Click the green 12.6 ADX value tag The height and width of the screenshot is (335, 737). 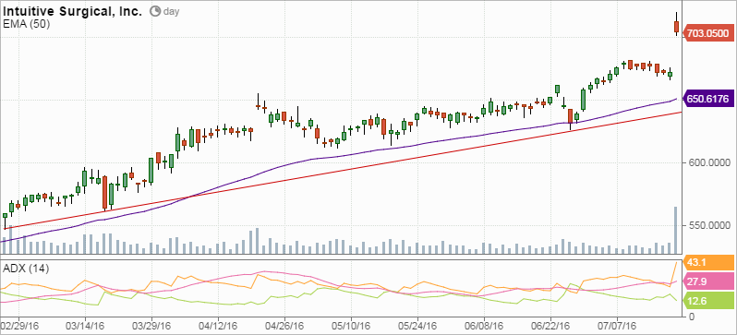[707, 301]
